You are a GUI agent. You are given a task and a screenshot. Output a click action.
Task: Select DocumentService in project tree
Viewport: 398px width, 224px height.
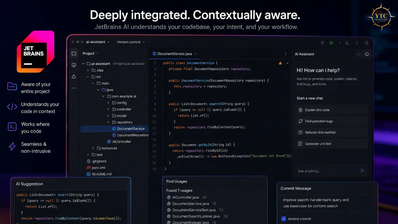pyautogui.click(x=114, y=129)
